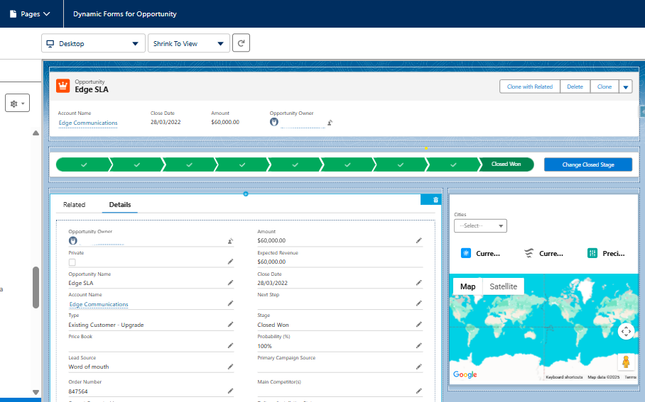Screen dimensions: 645x402
Task: Click the orange Opportunity crown icon
Action: (64, 86)
